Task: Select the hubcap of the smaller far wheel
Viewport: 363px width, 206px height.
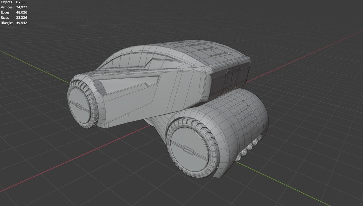Action: tap(80, 105)
